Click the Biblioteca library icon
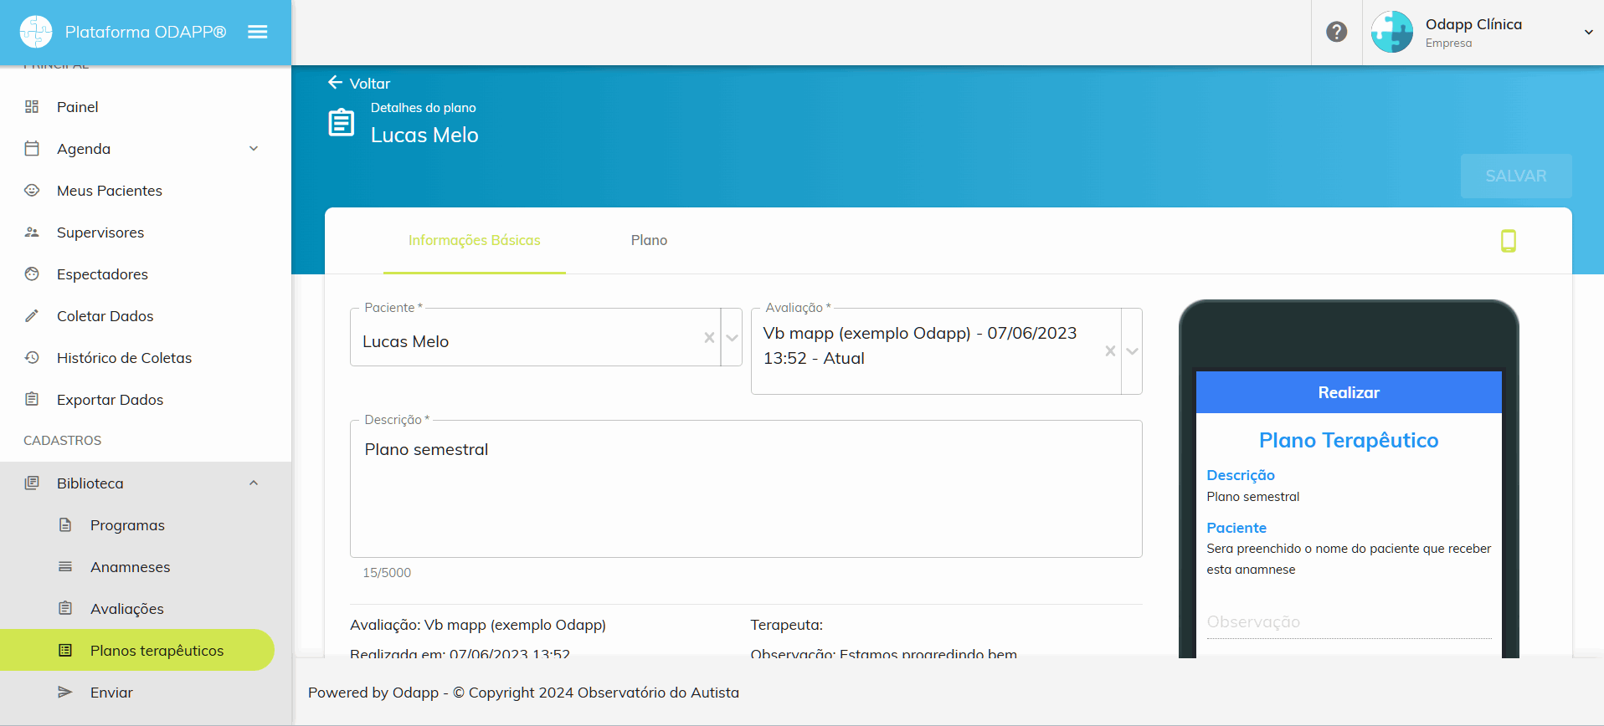The width and height of the screenshot is (1604, 726). pyautogui.click(x=32, y=483)
